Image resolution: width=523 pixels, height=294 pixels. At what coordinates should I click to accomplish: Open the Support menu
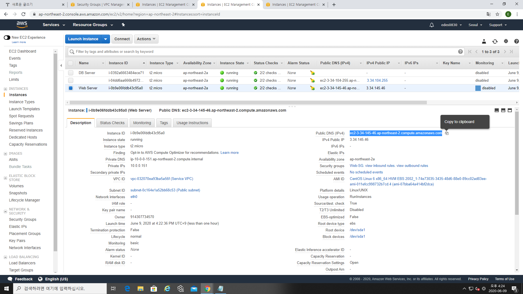[498, 25]
